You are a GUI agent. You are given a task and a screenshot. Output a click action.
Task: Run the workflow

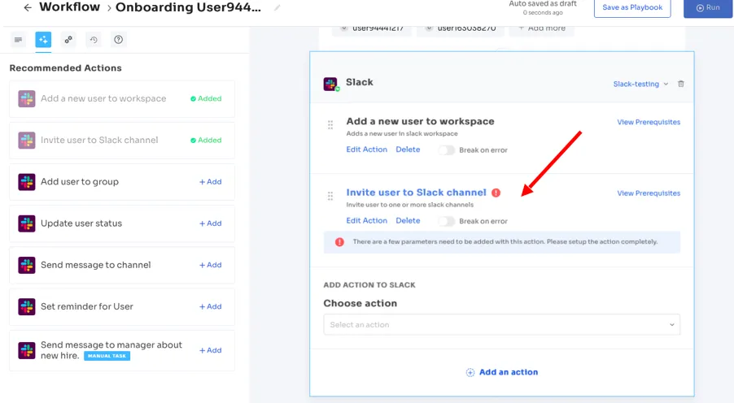coord(708,8)
